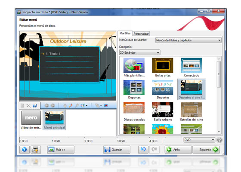The width and height of the screenshot is (241, 172).
Task: Click the blue help question mark button
Action: coord(25,150)
